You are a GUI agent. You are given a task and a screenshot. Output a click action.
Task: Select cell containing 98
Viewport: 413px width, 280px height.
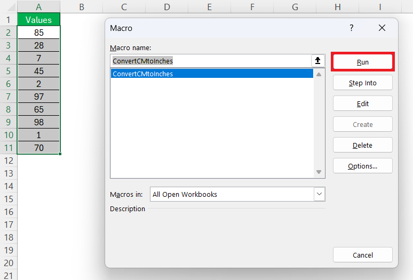coord(39,122)
